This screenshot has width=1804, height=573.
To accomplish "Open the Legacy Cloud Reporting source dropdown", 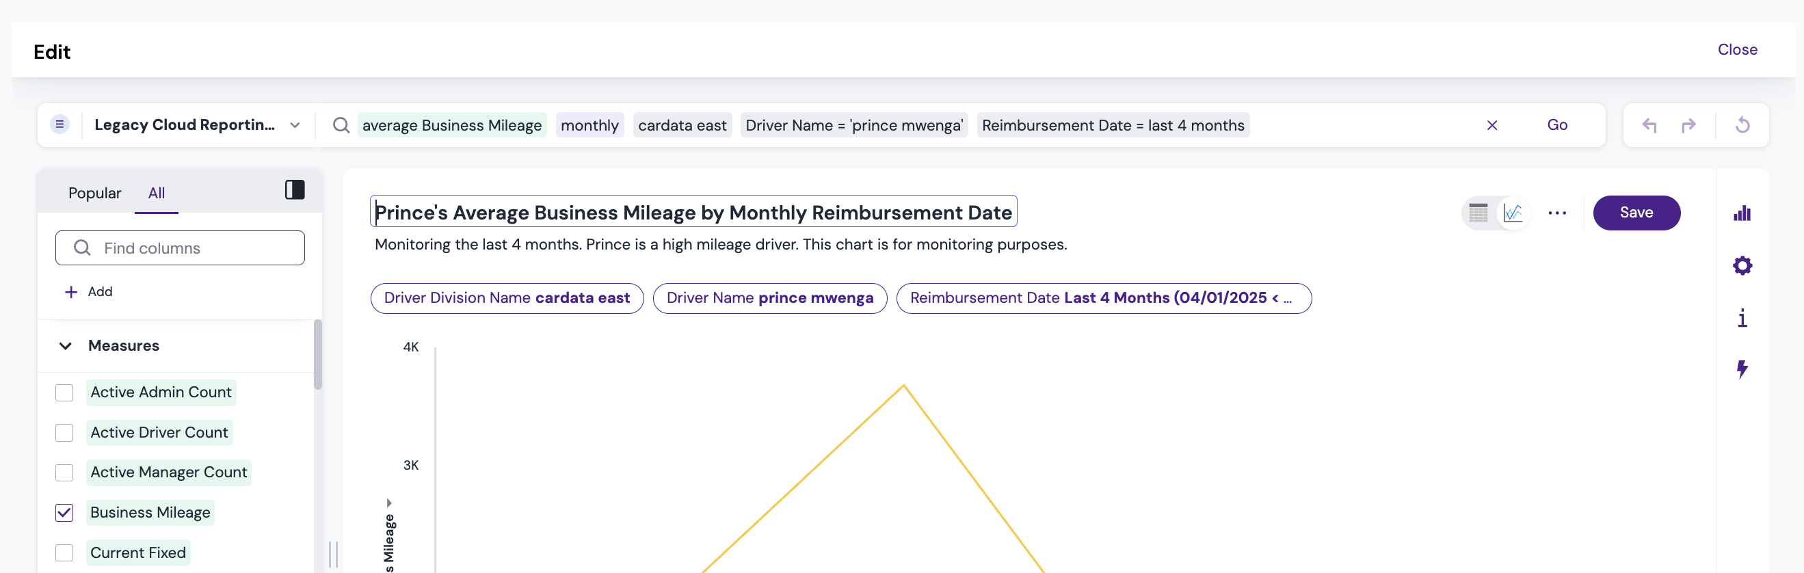I will 198,124.
